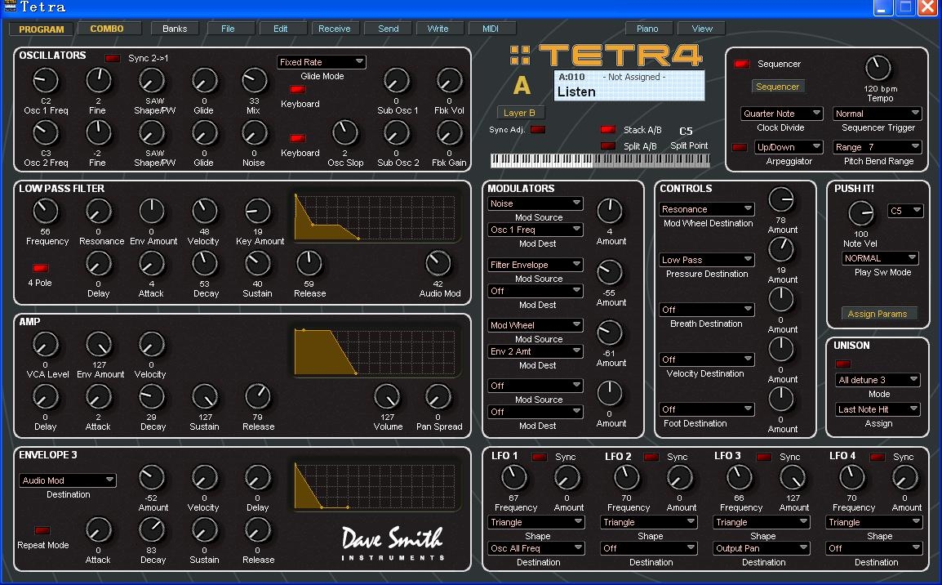942x585 pixels.
Task: Open the Glide Mode Fixed Rate dropdown
Action: (x=322, y=62)
